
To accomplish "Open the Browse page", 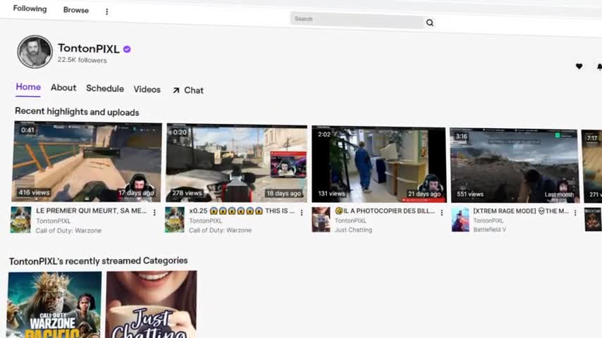I will (x=76, y=11).
